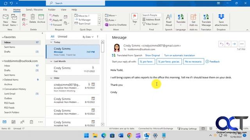Collapse the Favorites section
The height and width of the screenshot is (140, 250).
coord(3,37)
